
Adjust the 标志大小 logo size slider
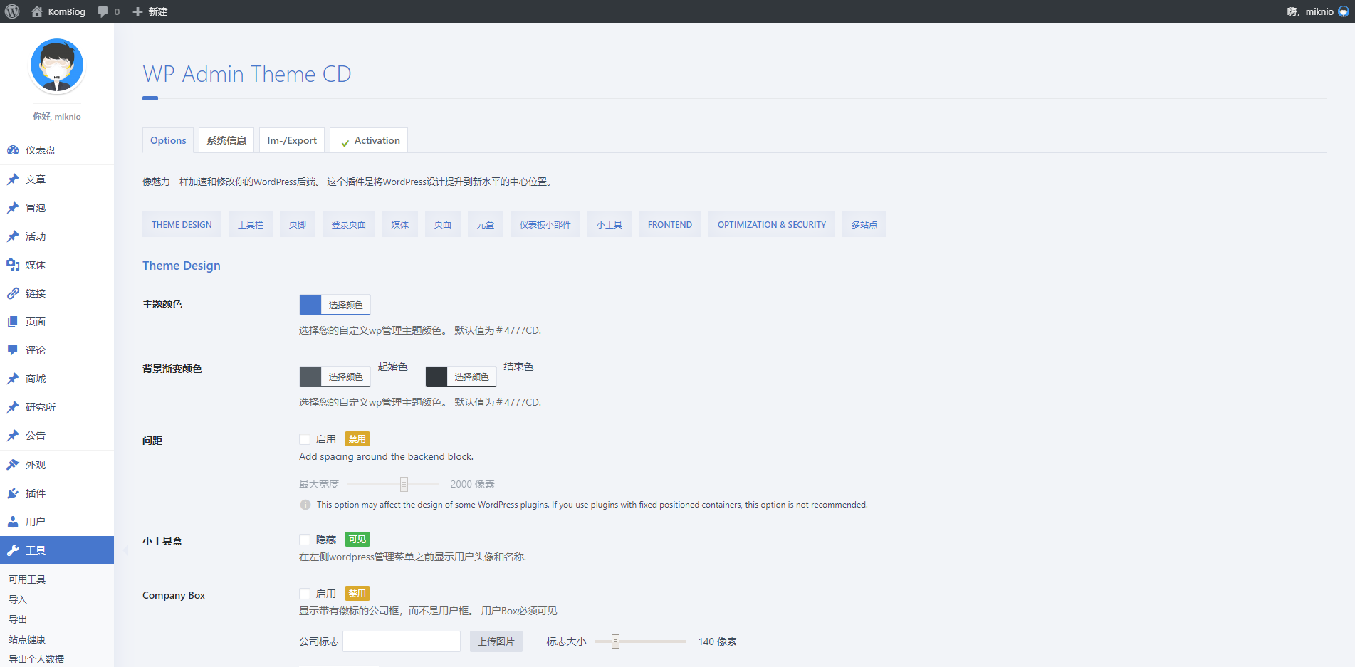(x=615, y=641)
